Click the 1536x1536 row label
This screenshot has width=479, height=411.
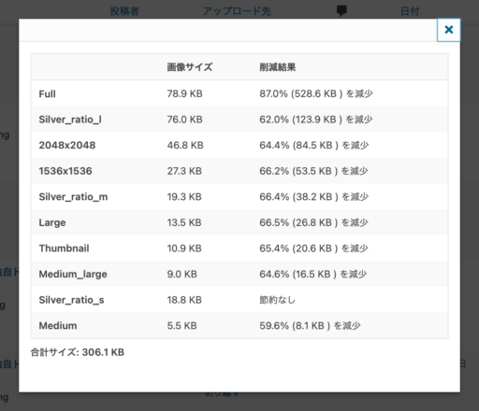click(x=65, y=171)
